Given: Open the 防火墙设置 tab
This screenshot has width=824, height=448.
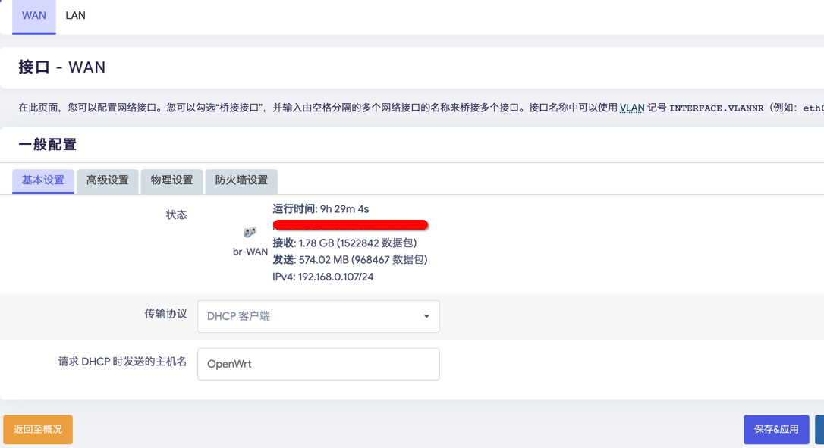Looking at the screenshot, I should (241, 180).
